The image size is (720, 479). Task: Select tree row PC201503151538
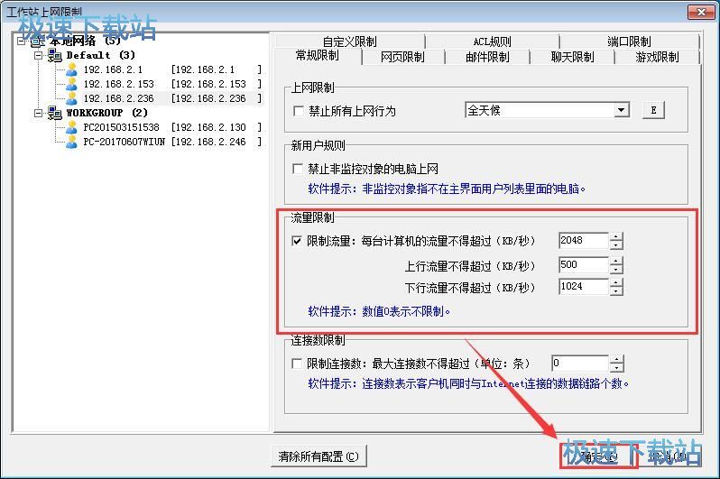(172, 127)
